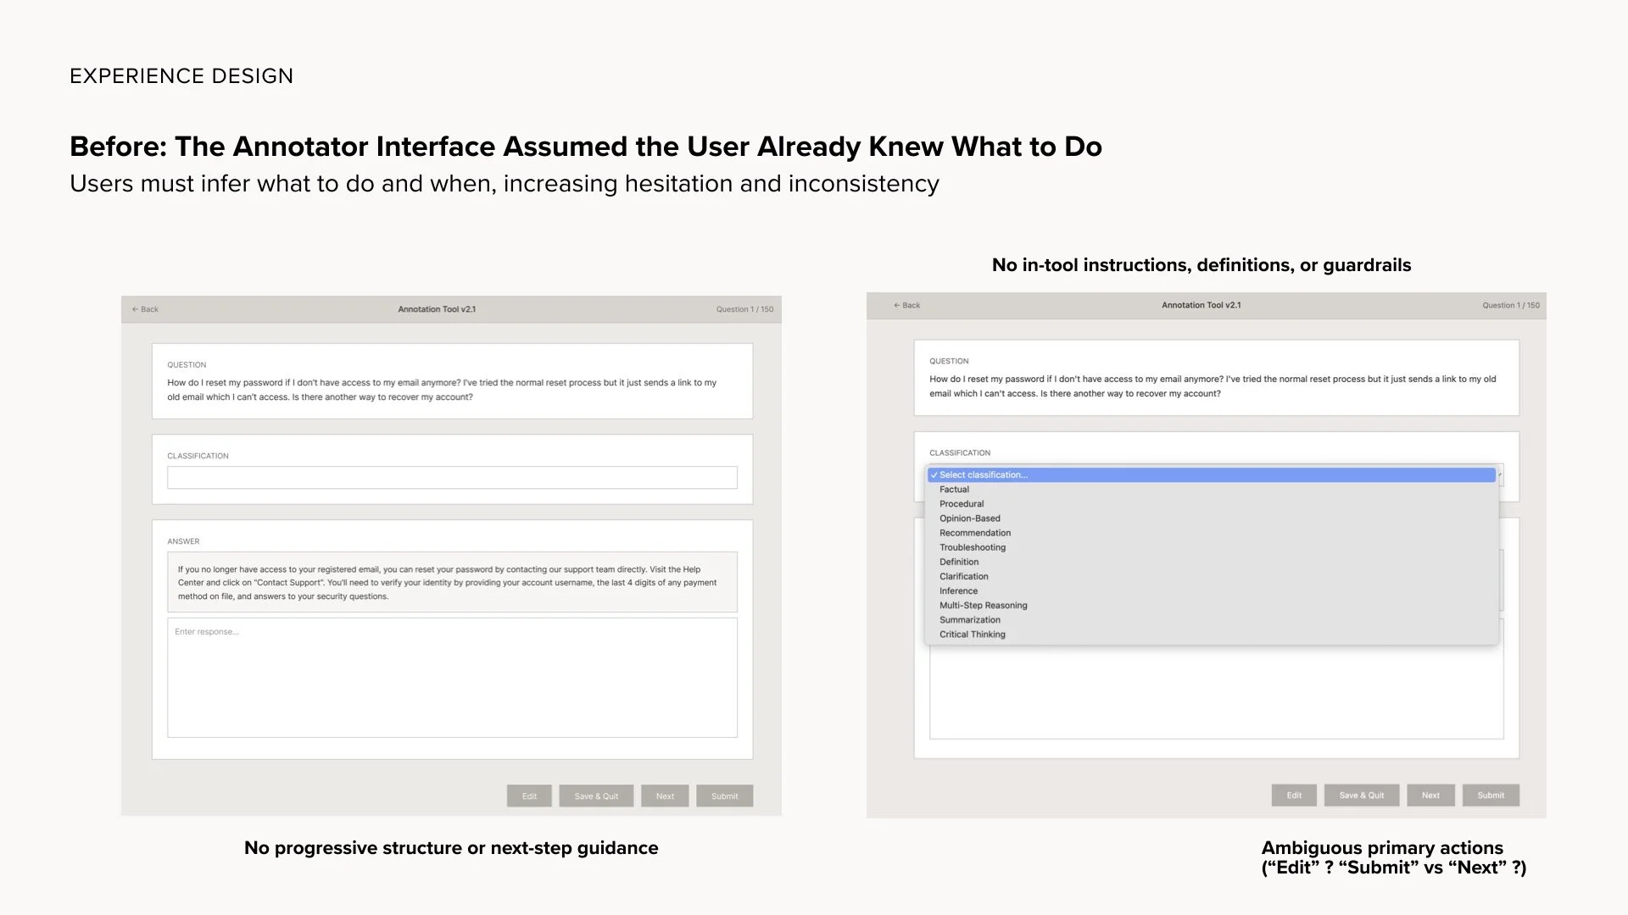Click Save & Quit in left tool
The height and width of the screenshot is (915, 1628).
click(596, 796)
